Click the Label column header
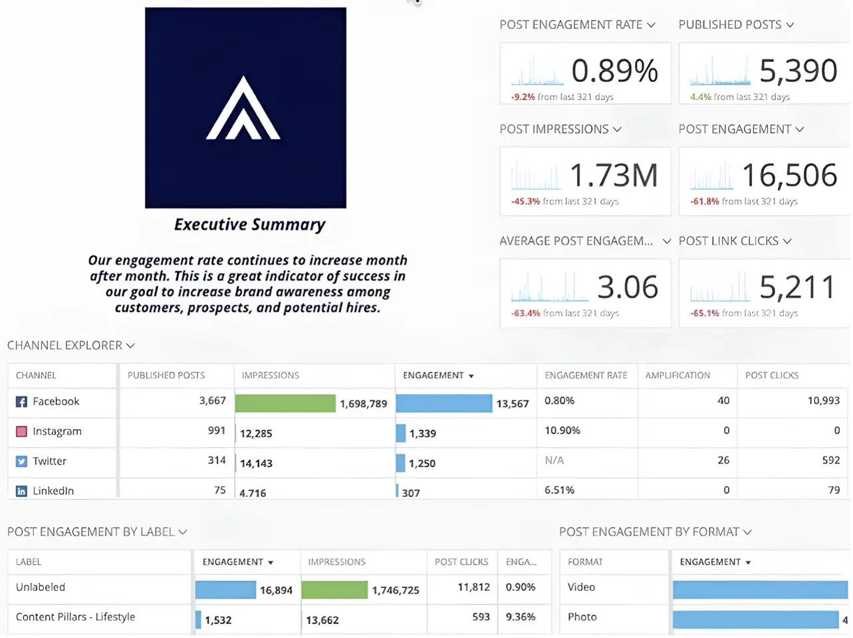This screenshot has width=853, height=638. 29,563
